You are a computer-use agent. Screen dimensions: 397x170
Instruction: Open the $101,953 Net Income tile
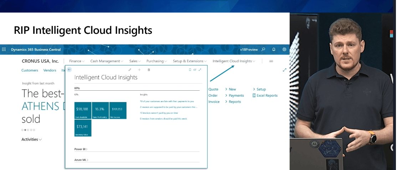coord(118,110)
